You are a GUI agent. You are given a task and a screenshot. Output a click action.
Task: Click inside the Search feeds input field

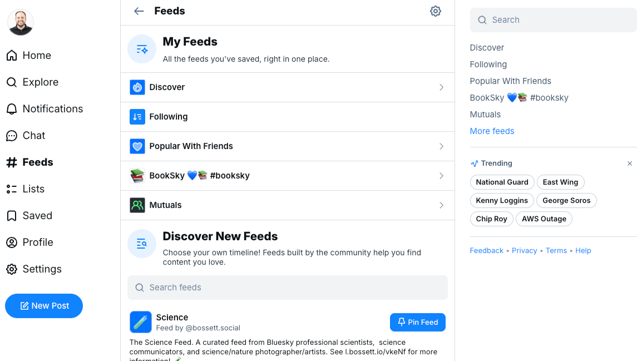click(288, 287)
